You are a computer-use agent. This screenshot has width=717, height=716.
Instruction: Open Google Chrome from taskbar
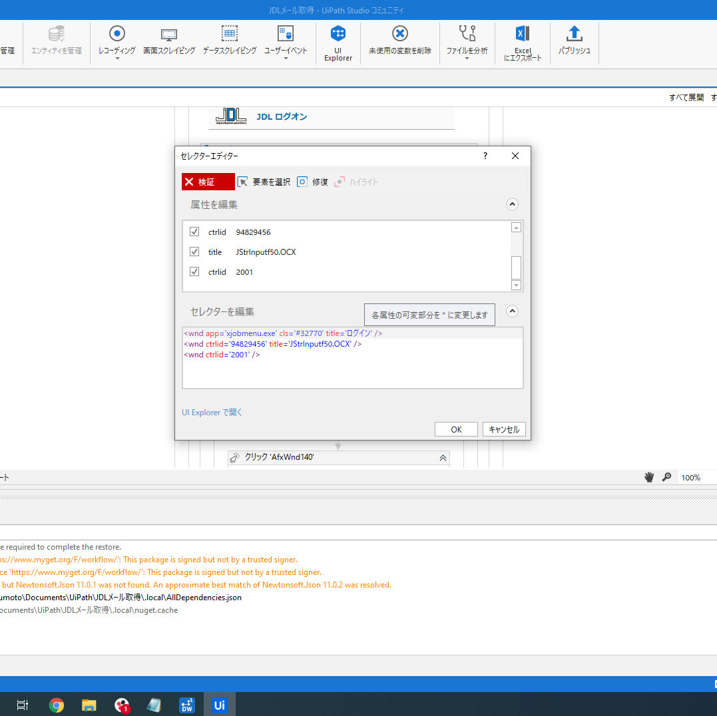[x=56, y=705]
